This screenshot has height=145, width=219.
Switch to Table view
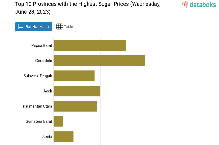coord(64,26)
